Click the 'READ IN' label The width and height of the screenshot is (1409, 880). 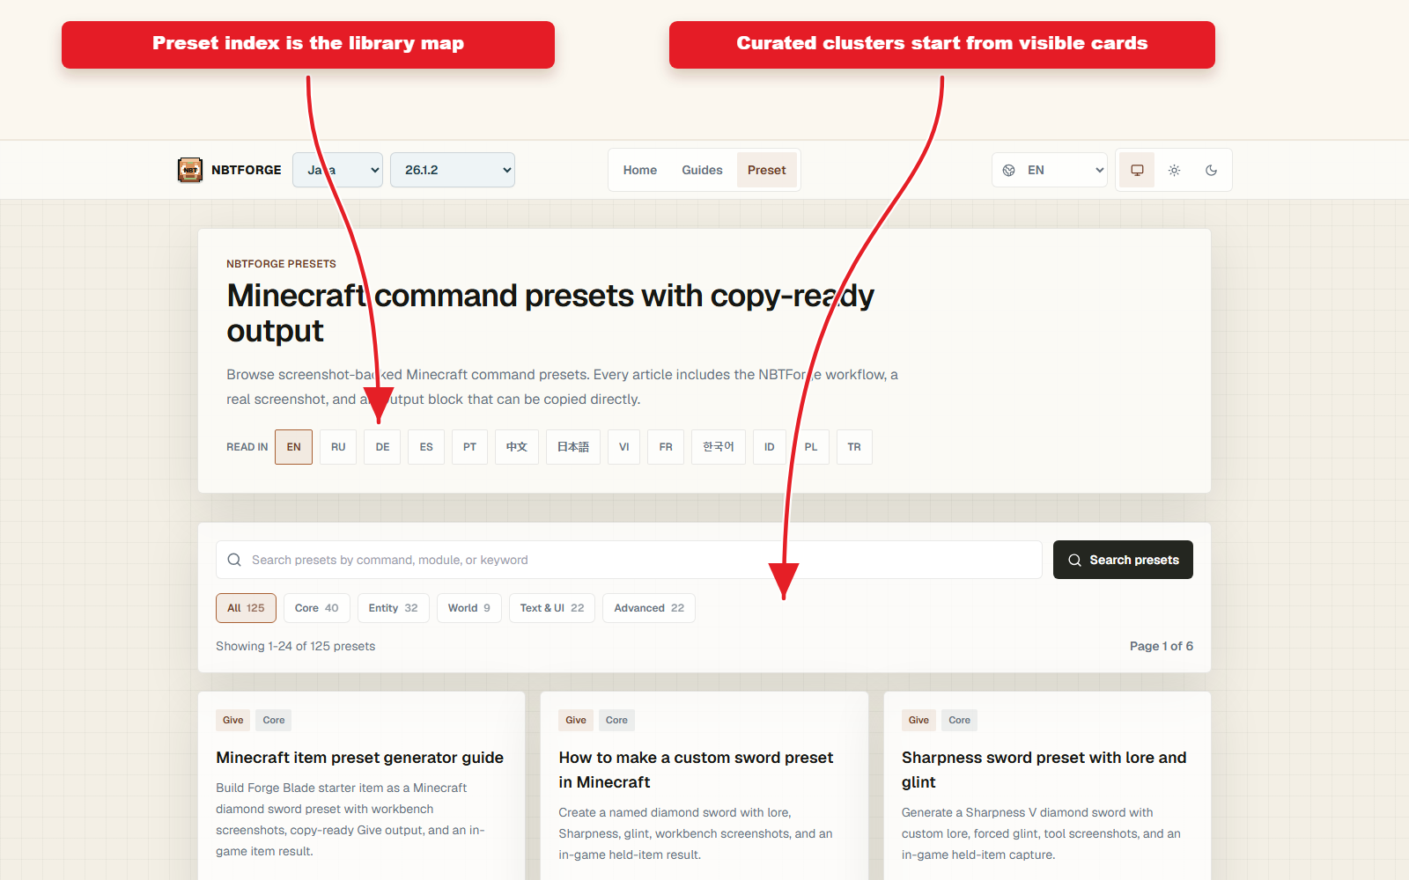coord(247,447)
